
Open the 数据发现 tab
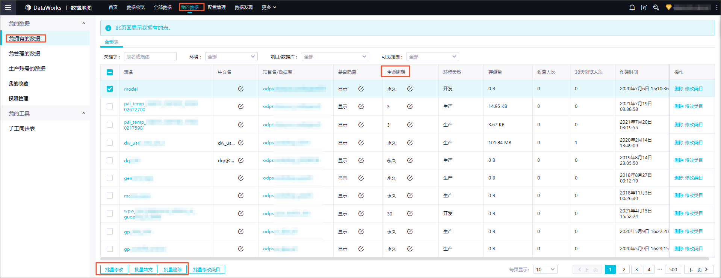(244, 7)
